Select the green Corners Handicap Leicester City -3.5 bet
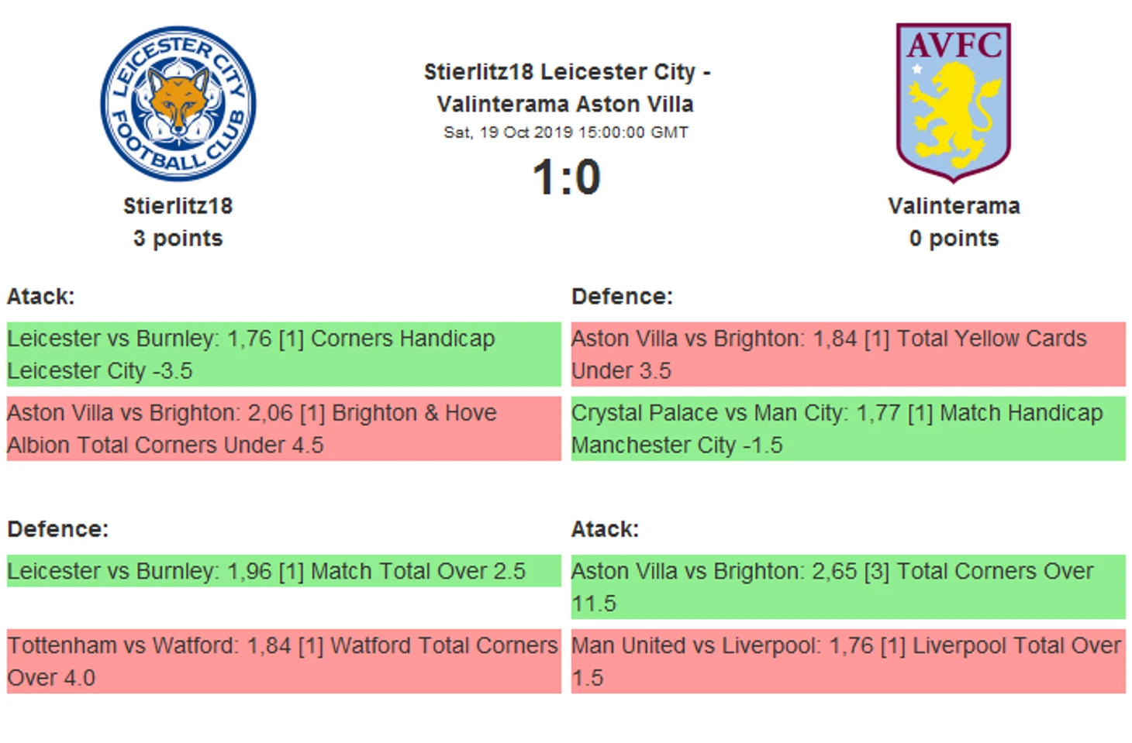The image size is (1132, 743). [x=284, y=354]
